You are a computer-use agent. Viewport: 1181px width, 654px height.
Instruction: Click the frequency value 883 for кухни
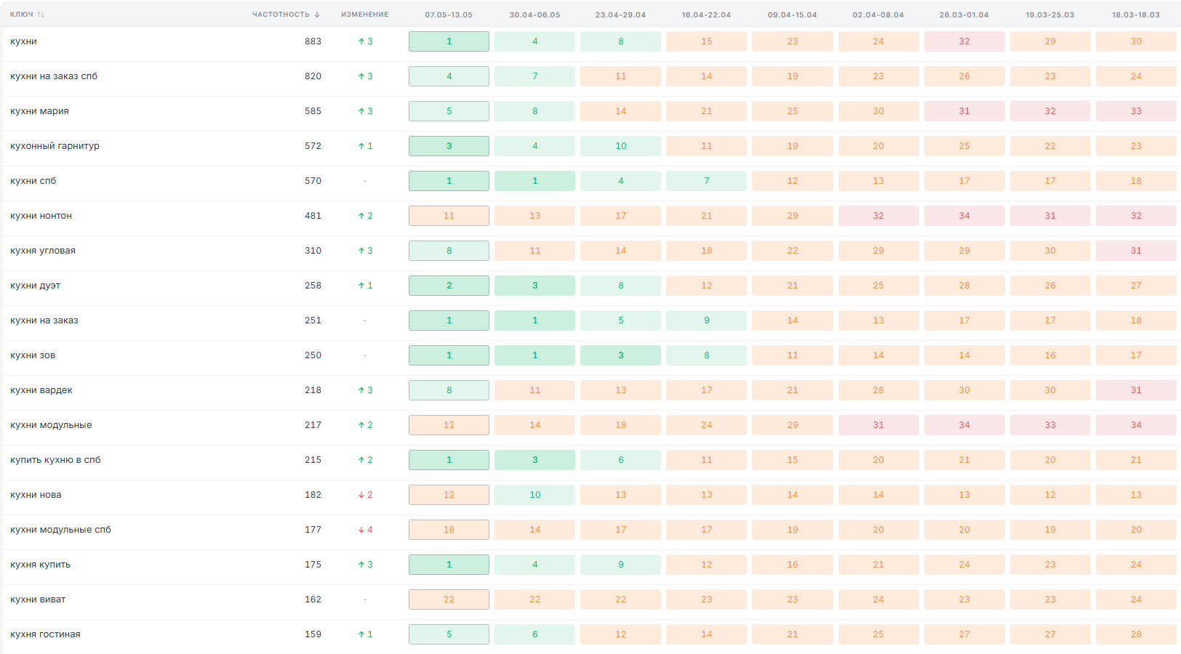(x=313, y=41)
